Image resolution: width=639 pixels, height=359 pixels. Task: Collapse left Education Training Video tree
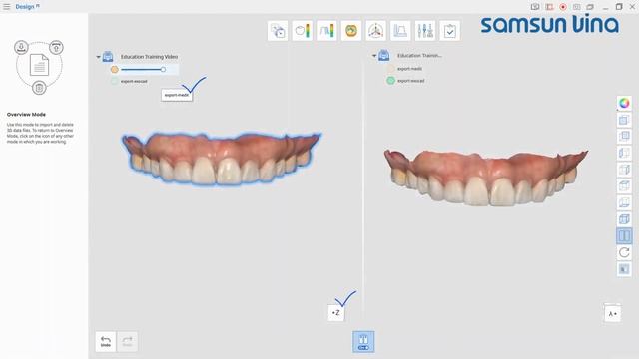[98, 57]
